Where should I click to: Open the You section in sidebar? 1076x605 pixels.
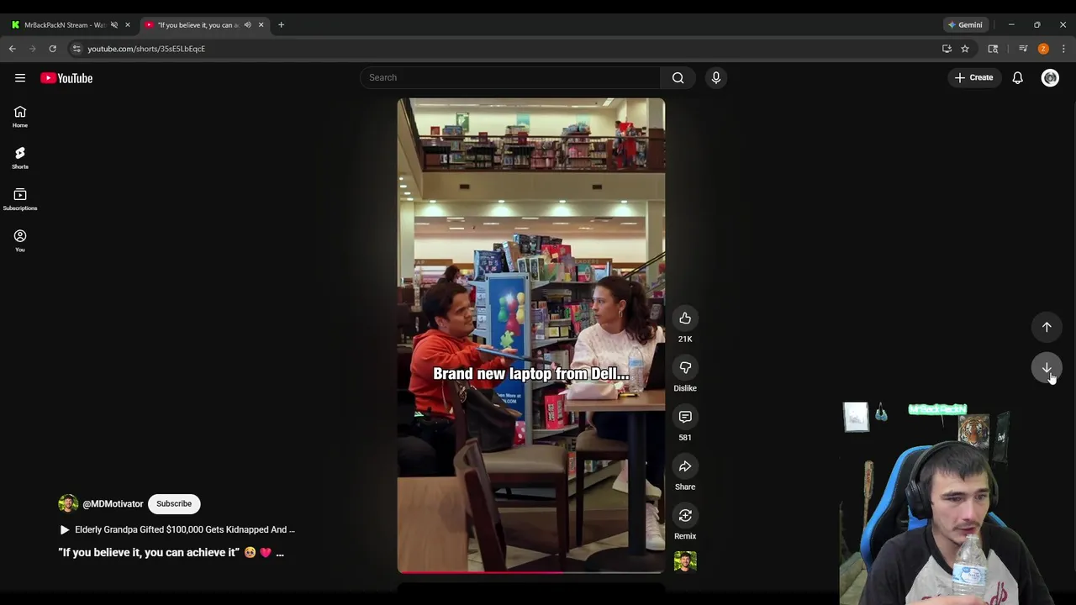(x=20, y=241)
